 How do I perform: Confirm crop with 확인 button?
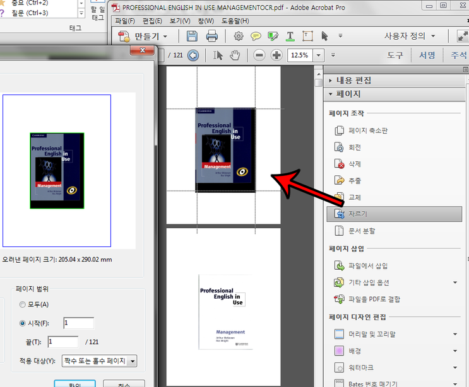pos(74,383)
